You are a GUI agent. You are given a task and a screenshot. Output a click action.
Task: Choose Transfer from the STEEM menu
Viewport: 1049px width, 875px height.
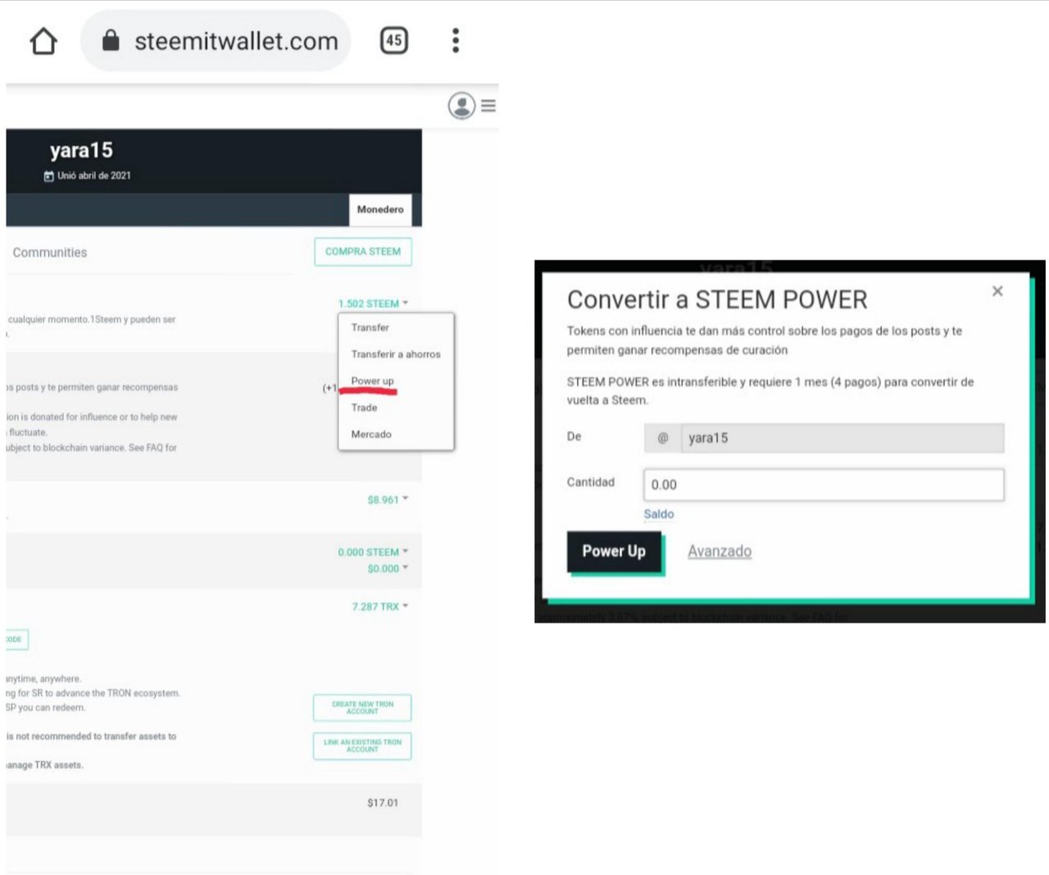(x=370, y=327)
